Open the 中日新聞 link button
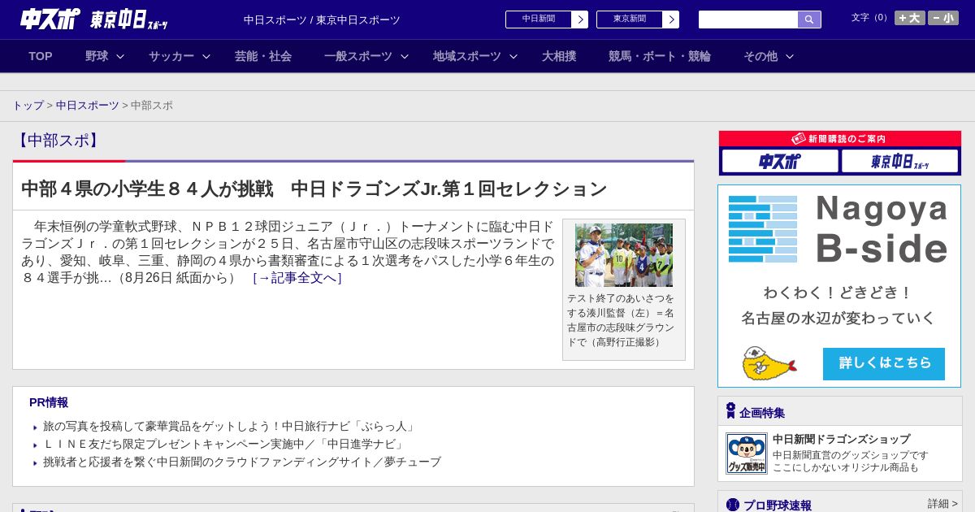Image resolution: width=975 pixels, height=512 pixels. click(539, 20)
